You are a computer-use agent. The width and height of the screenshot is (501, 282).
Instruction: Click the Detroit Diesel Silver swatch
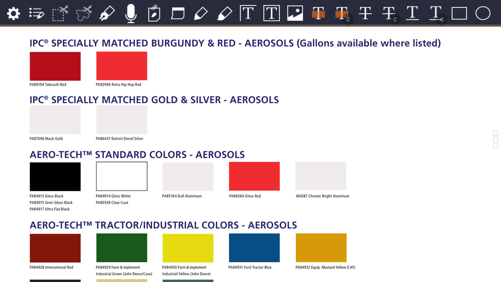(x=122, y=119)
